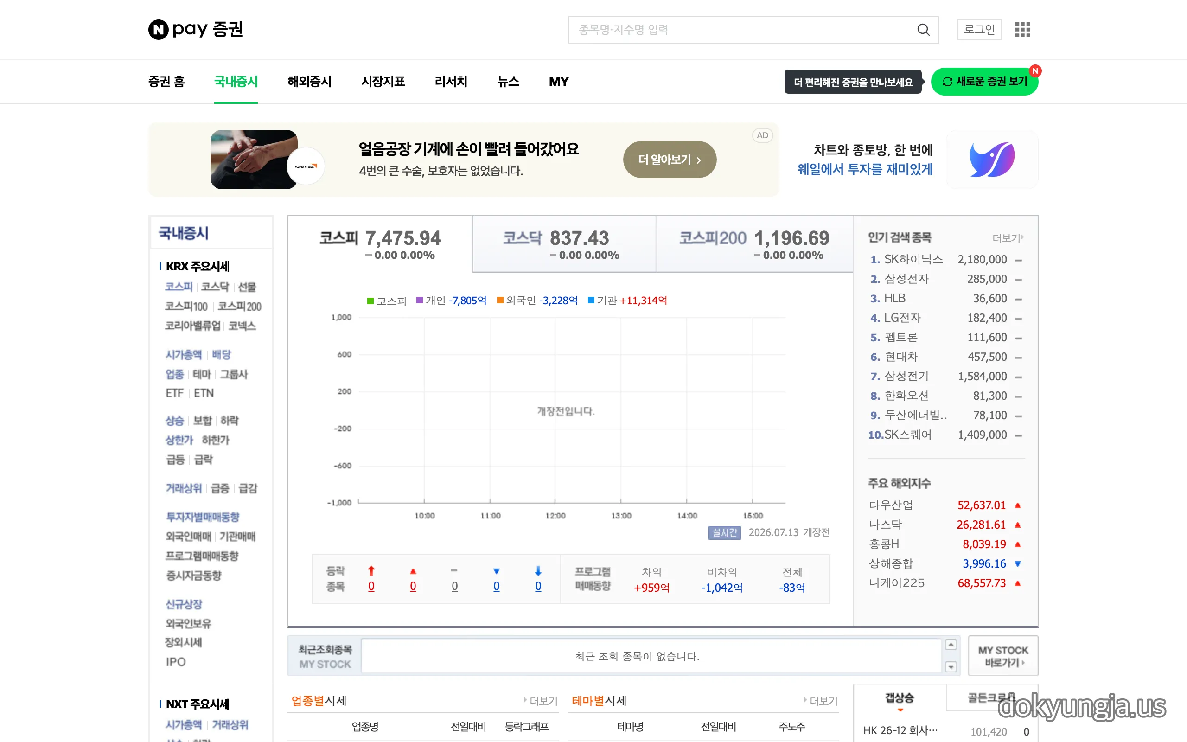This screenshot has height=742, width=1187.
Task: Open the 리서치 menu
Action: [x=451, y=82]
